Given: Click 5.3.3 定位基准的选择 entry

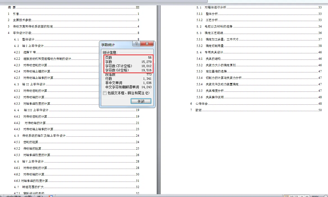Looking at the screenshot, I should pos(259,71).
